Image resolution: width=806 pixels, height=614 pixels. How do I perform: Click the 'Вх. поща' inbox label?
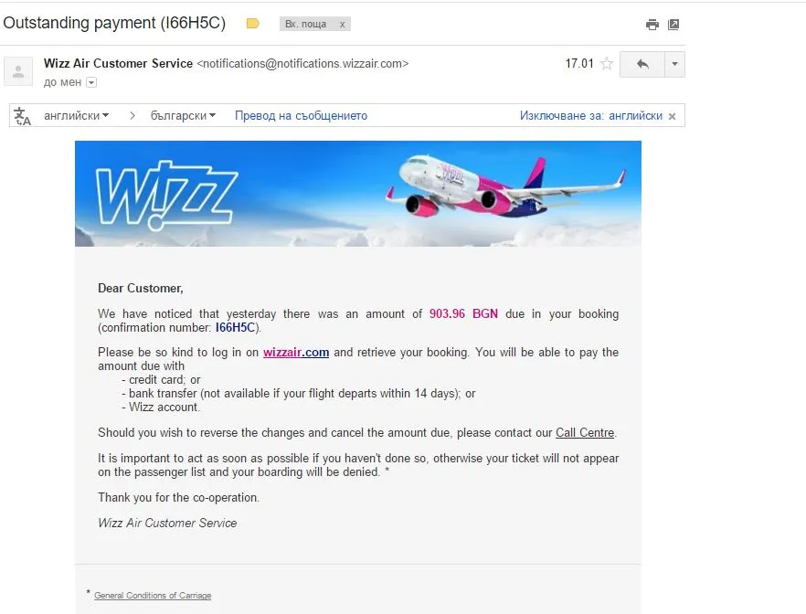tap(306, 24)
